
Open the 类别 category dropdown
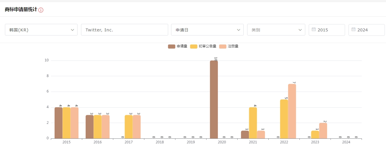[276, 30]
